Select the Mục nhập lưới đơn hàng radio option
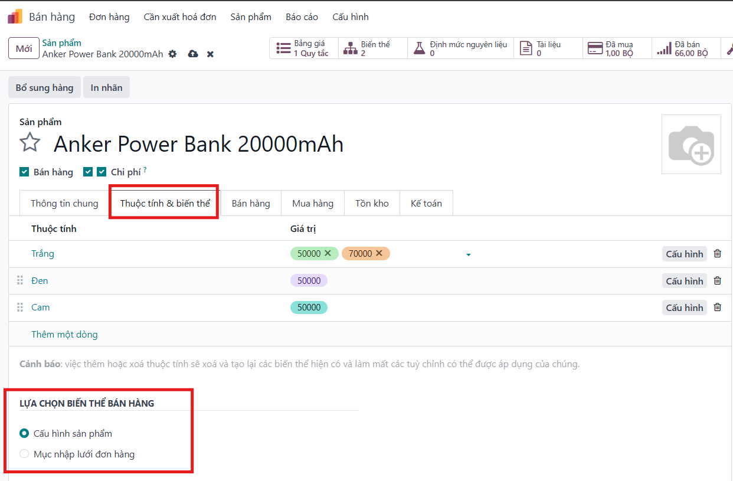This screenshot has width=733, height=481. tap(24, 454)
